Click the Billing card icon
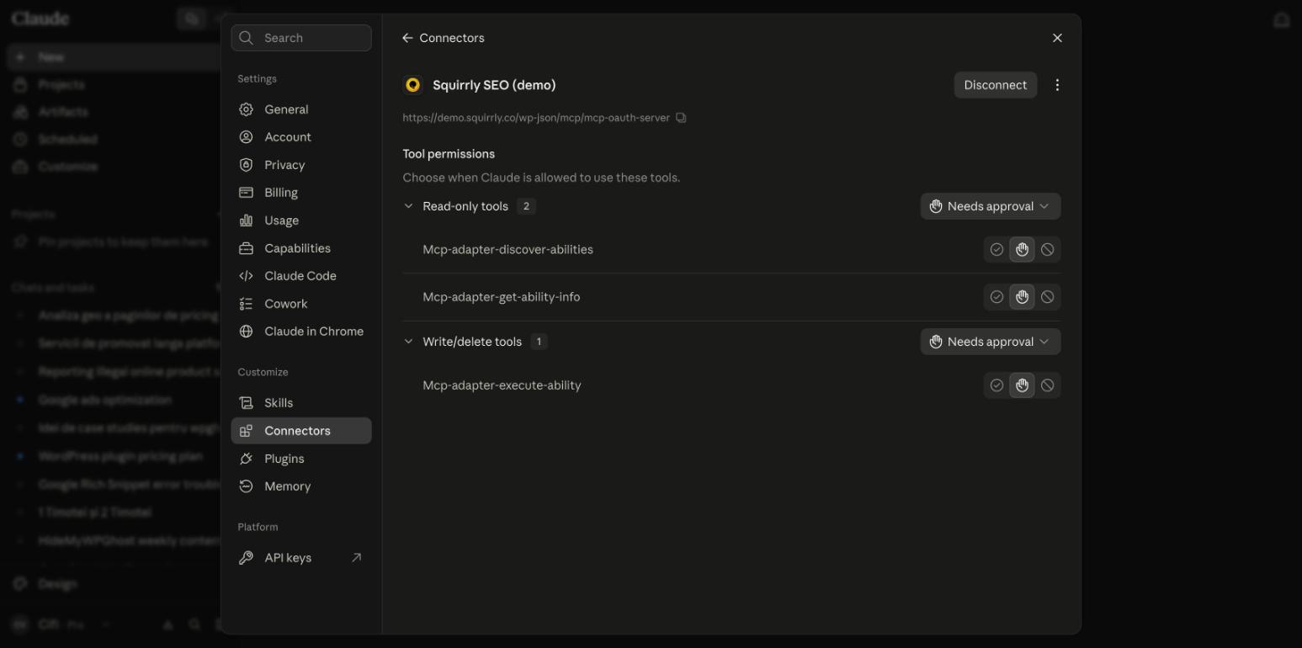 coord(246,193)
